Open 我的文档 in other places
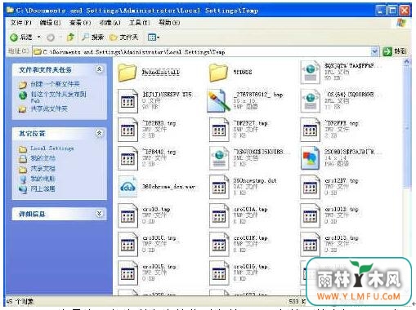Viewport: 416px width, 310px height. tap(42, 158)
